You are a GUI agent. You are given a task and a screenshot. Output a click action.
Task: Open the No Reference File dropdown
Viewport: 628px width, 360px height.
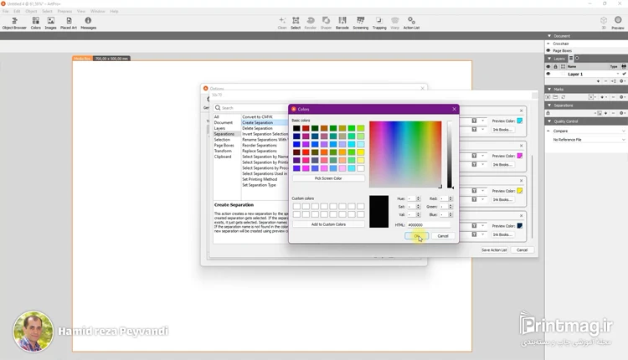click(x=588, y=140)
